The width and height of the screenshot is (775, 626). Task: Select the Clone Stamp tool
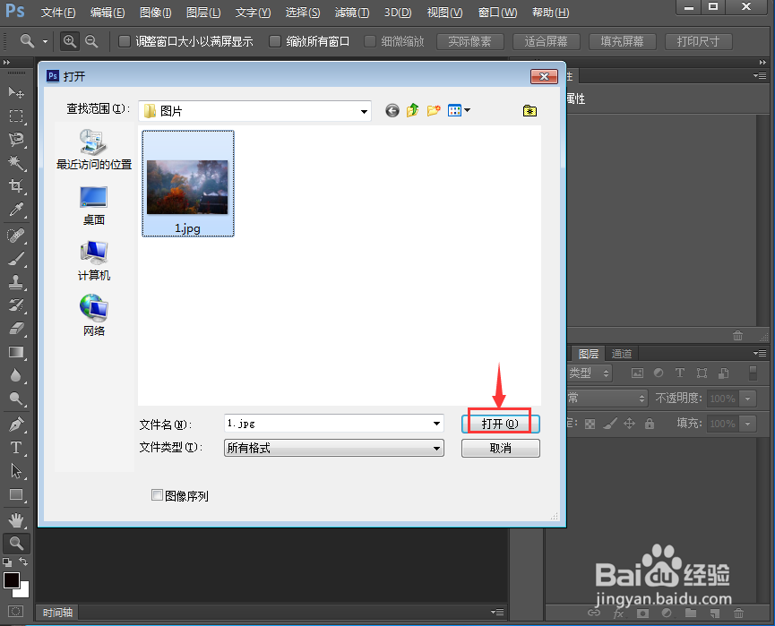[16, 282]
